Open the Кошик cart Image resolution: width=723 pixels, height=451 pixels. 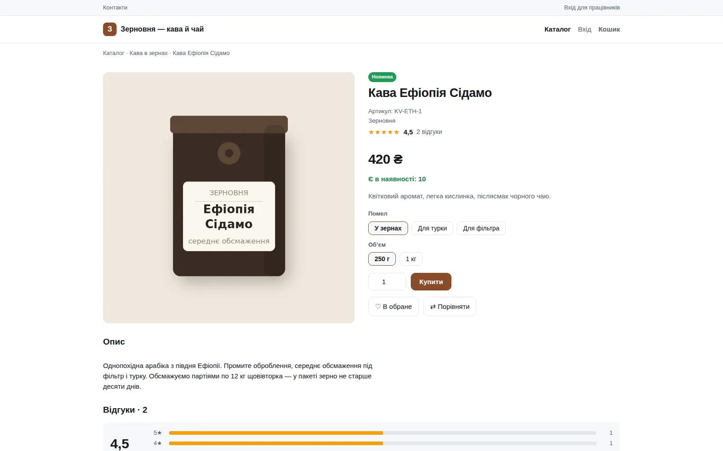[x=609, y=29]
